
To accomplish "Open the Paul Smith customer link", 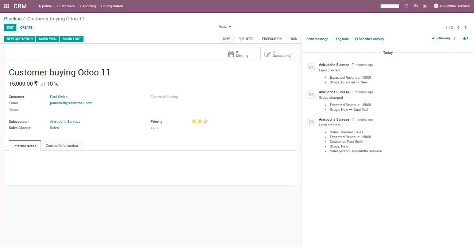I will (59, 97).
